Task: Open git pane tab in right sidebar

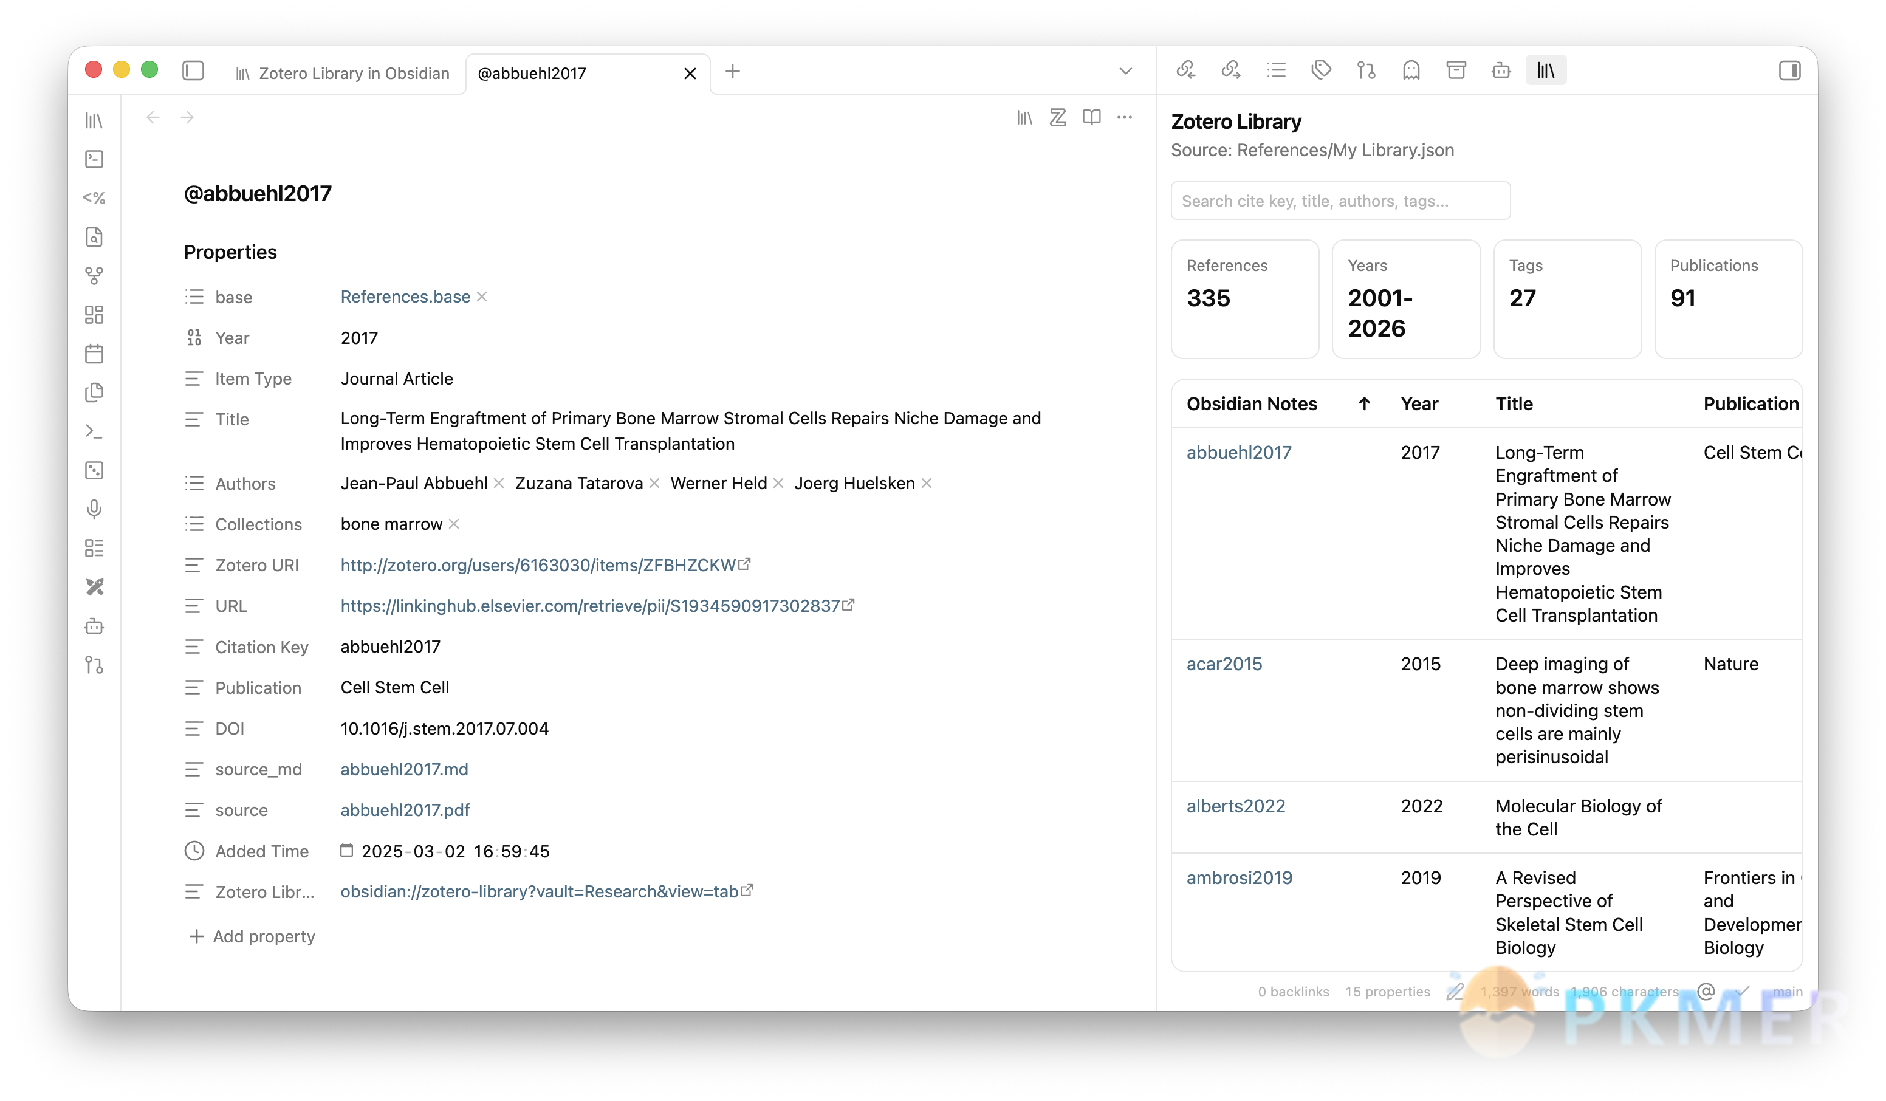Action: point(1366,70)
